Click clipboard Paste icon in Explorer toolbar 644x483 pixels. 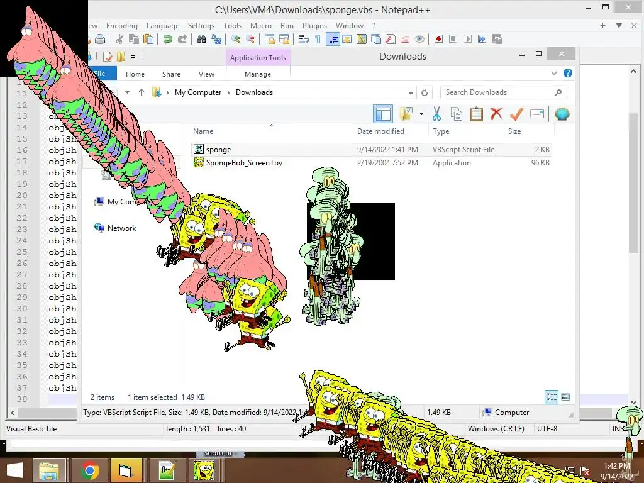click(x=477, y=114)
